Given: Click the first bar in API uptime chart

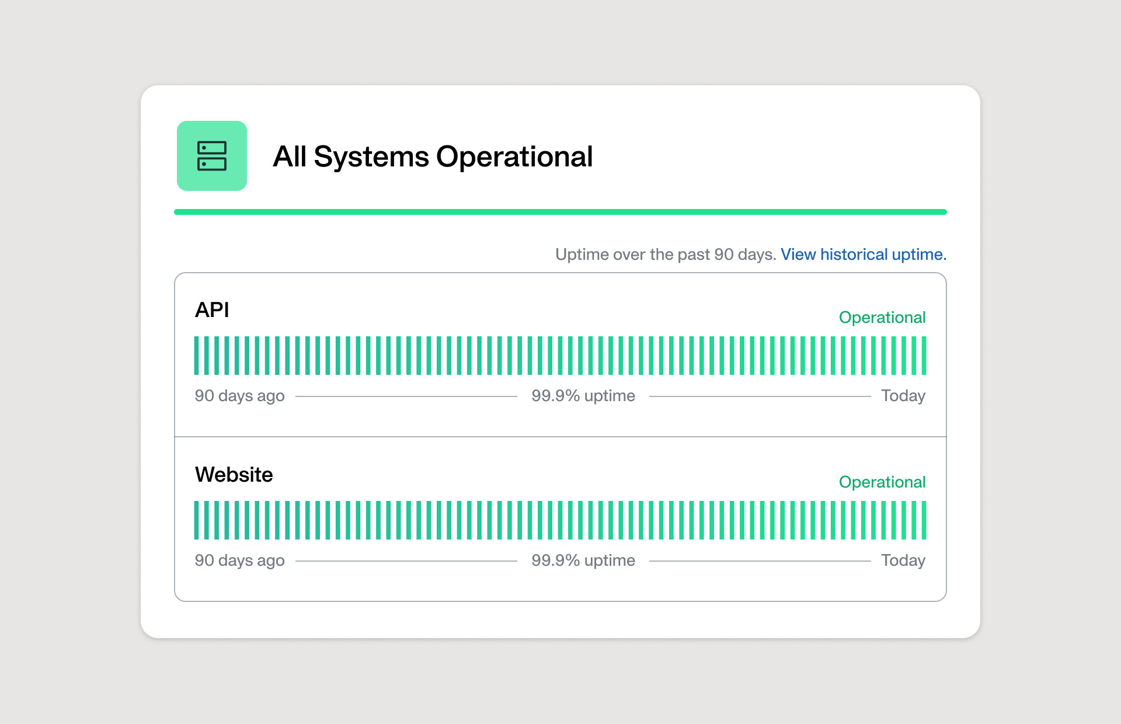Looking at the screenshot, I should (197, 356).
